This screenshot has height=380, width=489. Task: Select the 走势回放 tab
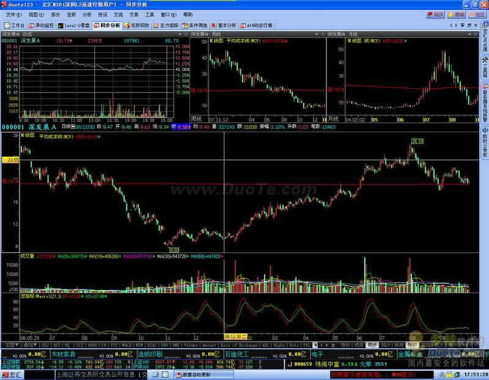(137, 26)
